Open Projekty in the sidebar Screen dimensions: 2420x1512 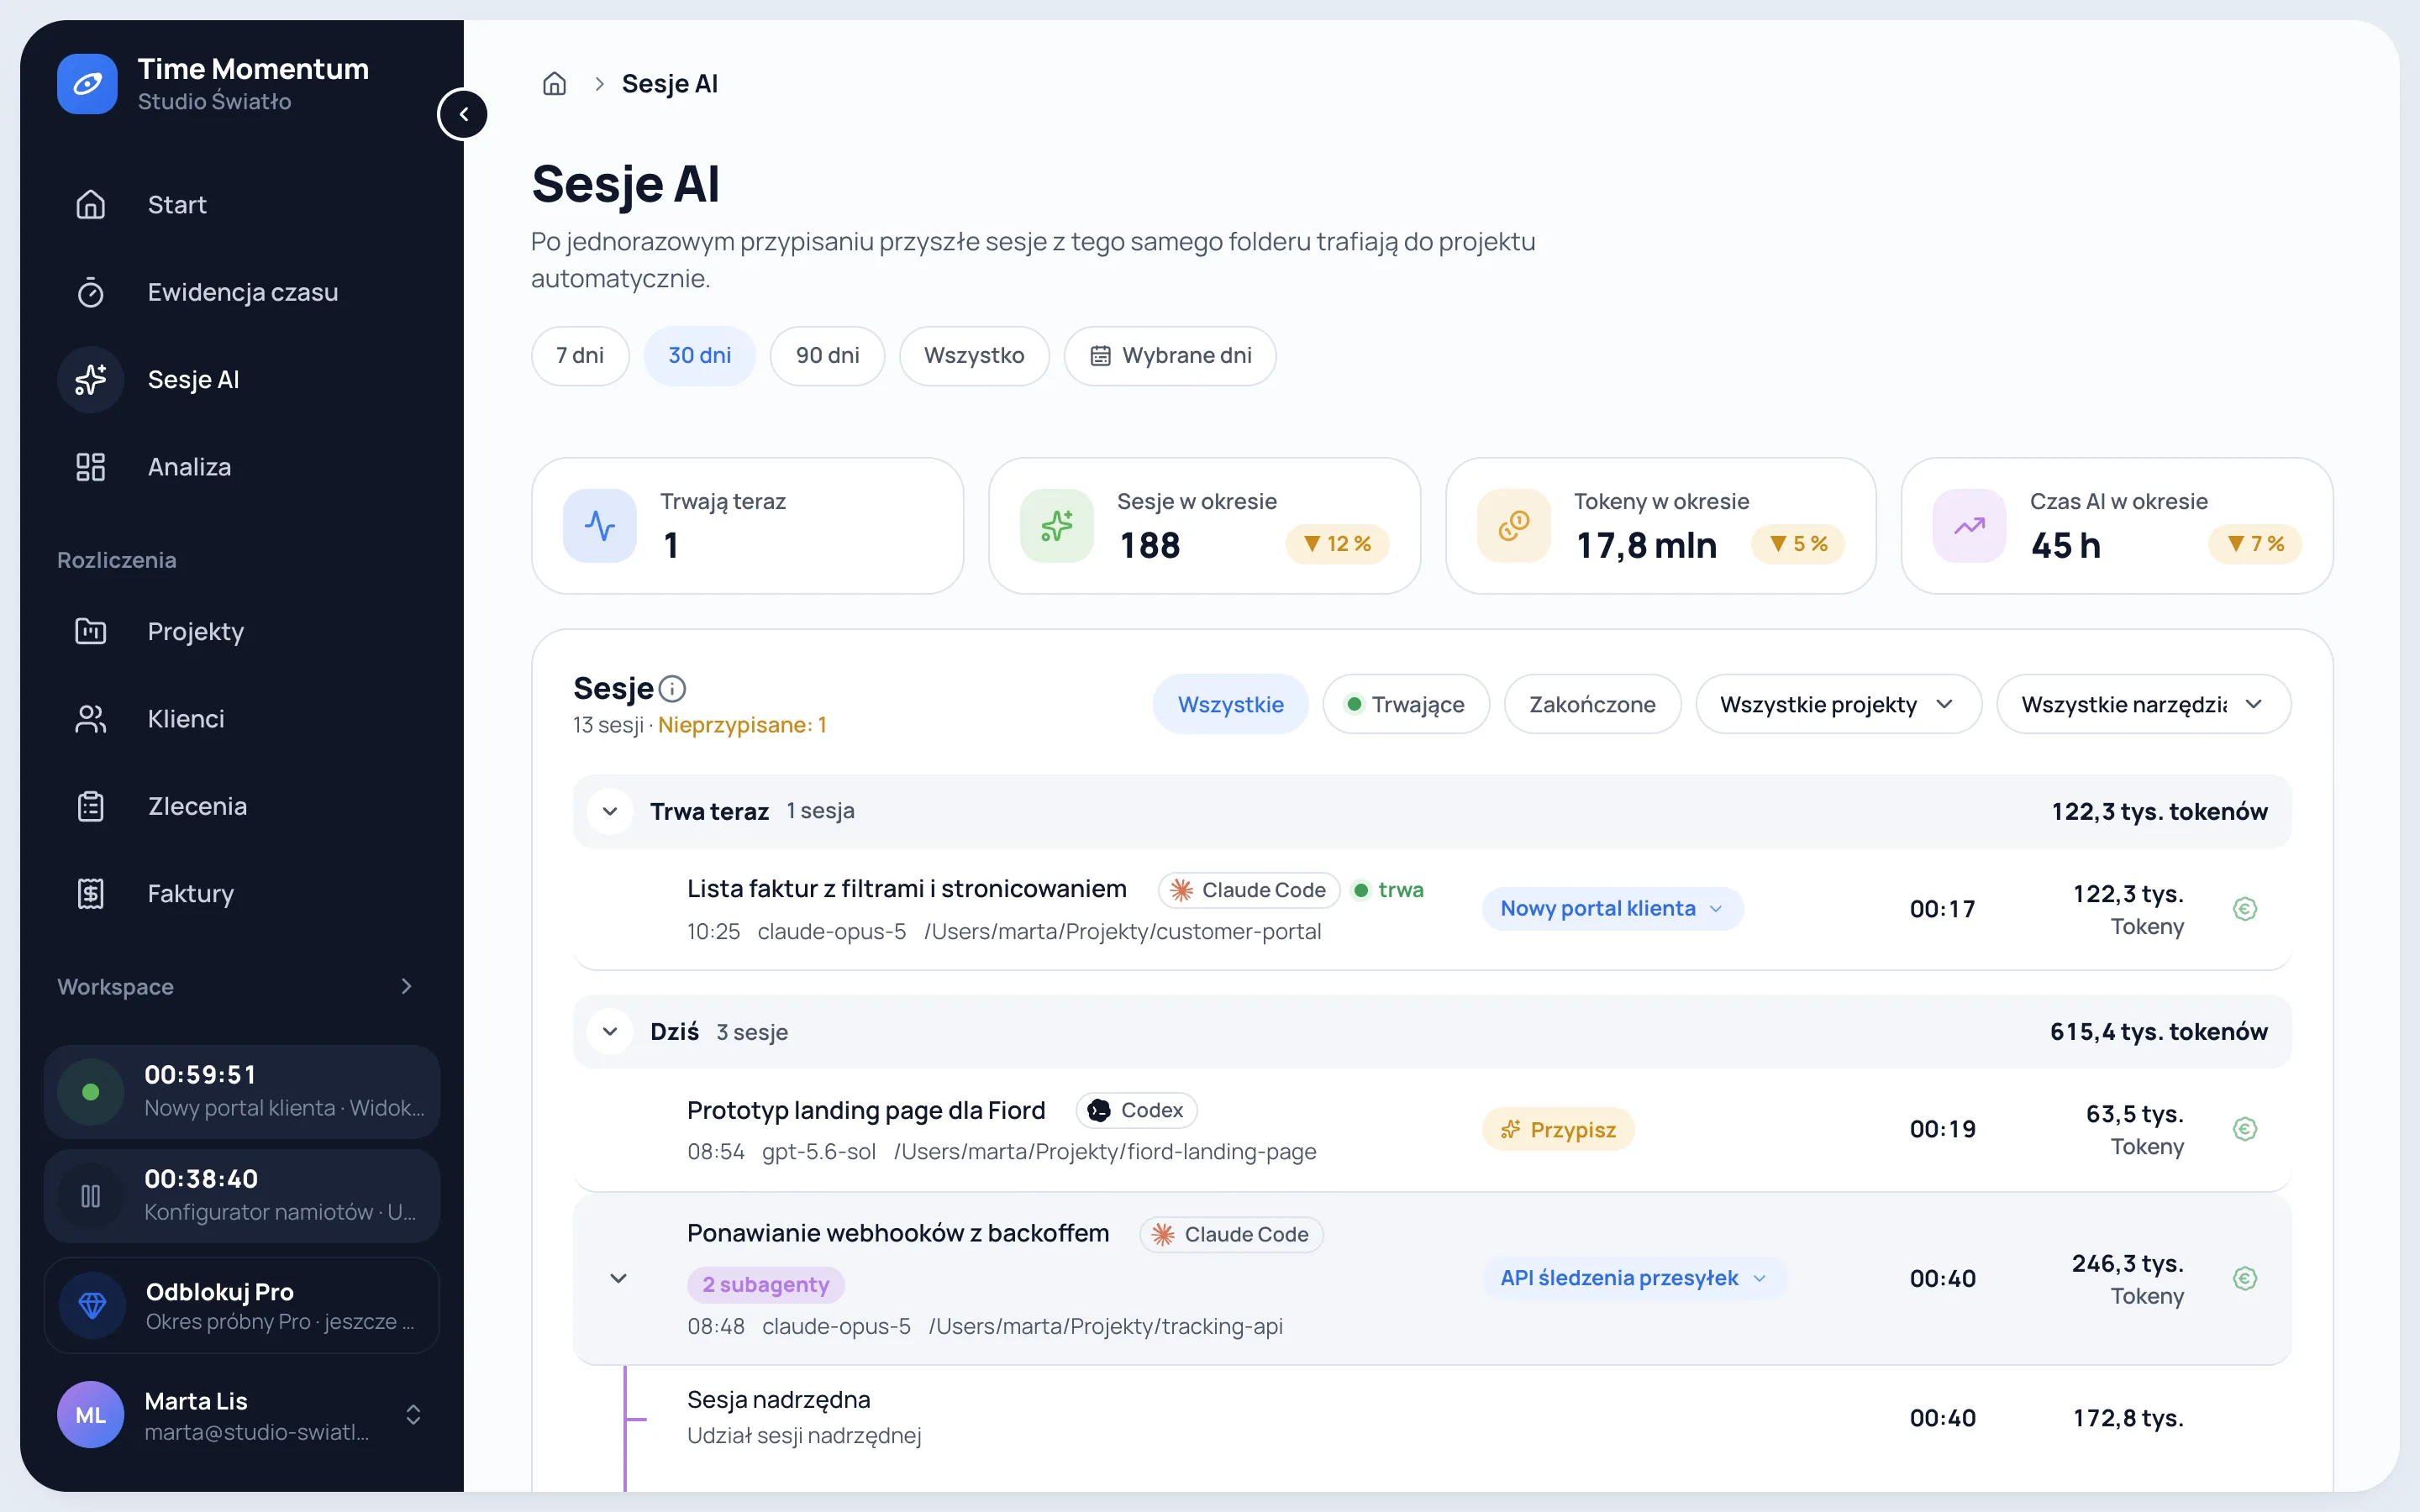click(242, 632)
